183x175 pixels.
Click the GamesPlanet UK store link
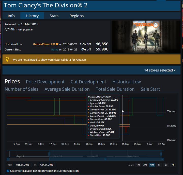(44, 44)
